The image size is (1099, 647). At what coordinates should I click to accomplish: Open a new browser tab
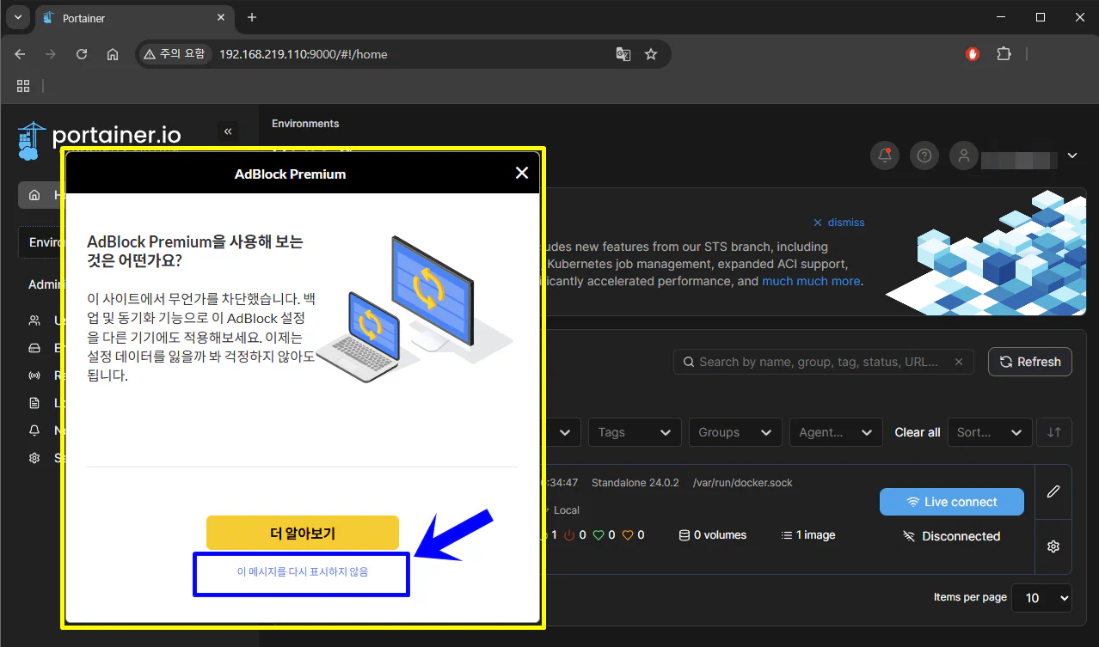point(252,17)
